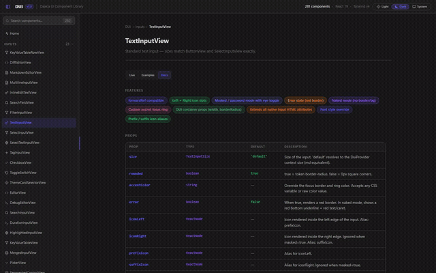436x273 pixels.
Task: Select SelectInputView in sidebar
Action: click(x=39, y=132)
